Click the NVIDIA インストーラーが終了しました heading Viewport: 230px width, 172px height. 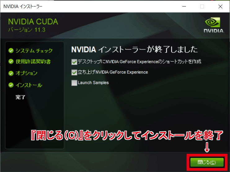(x=134, y=49)
